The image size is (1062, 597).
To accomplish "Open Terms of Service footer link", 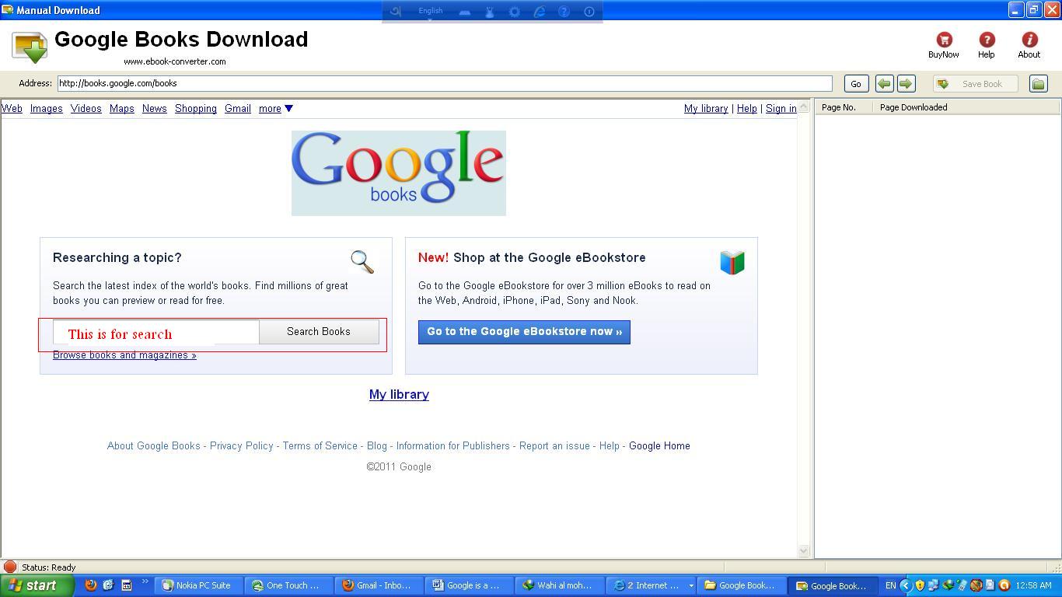I will click(320, 446).
